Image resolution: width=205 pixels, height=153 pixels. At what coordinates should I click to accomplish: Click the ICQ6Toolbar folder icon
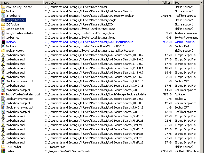pos(3,147)
